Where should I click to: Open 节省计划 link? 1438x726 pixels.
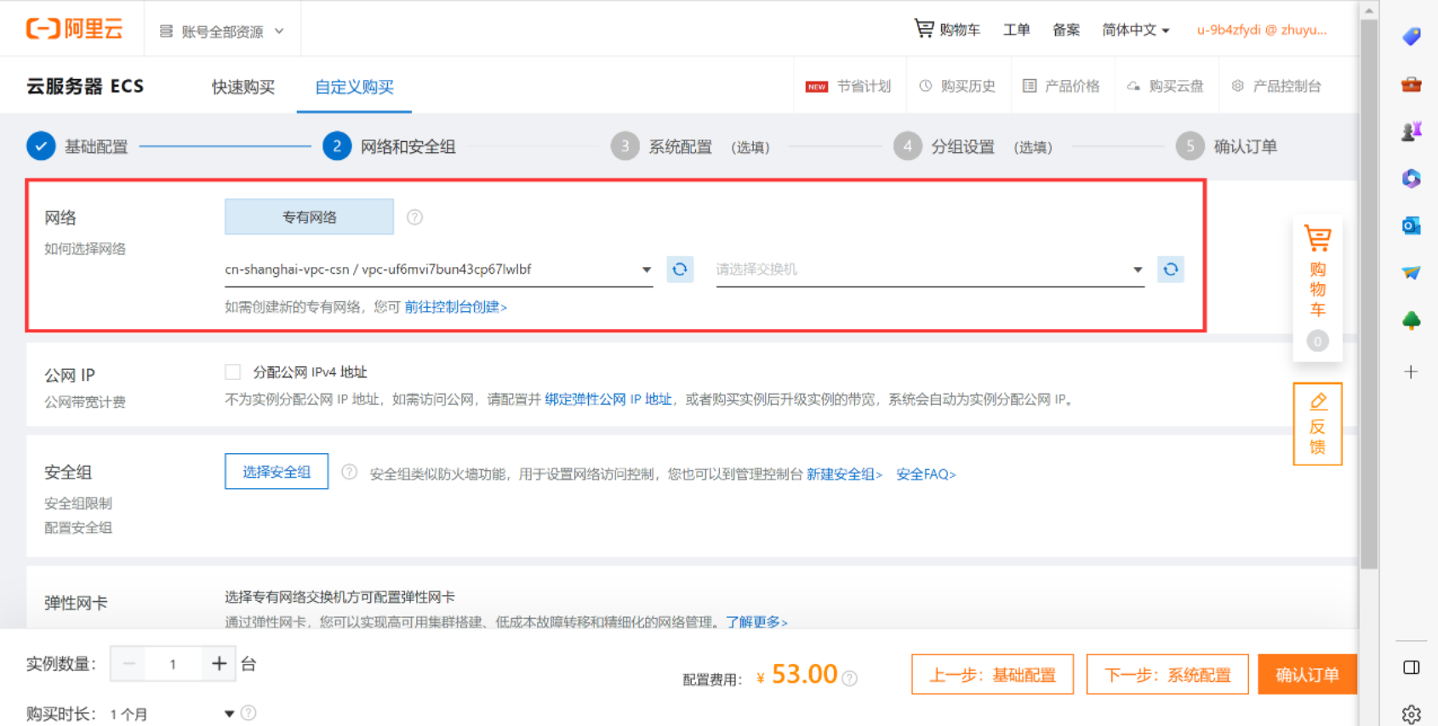tap(848, 86)
